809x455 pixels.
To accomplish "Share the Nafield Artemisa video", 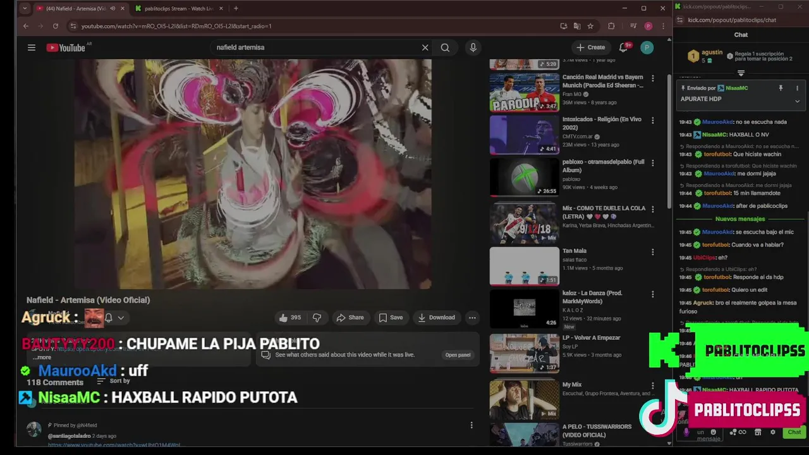I will 350,318.
